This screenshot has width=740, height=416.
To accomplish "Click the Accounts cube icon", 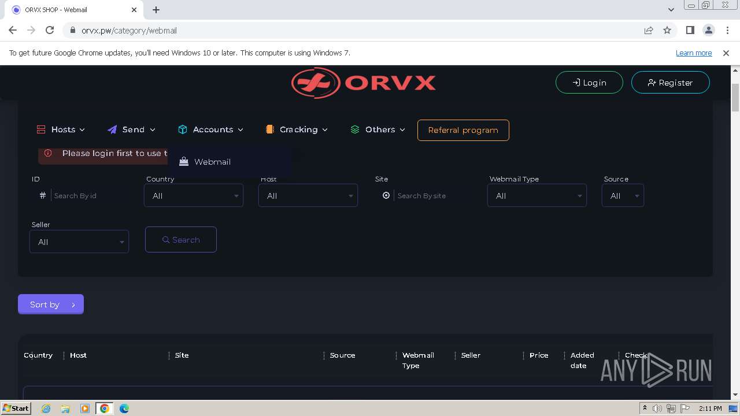I will [183, 129].
